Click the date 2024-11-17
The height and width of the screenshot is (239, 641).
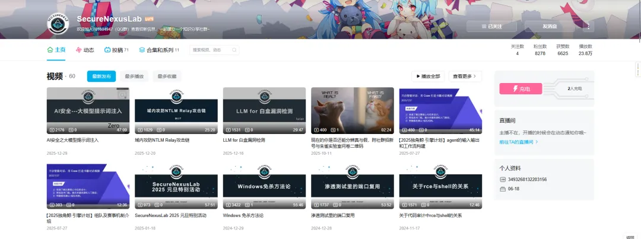(410, 228)
